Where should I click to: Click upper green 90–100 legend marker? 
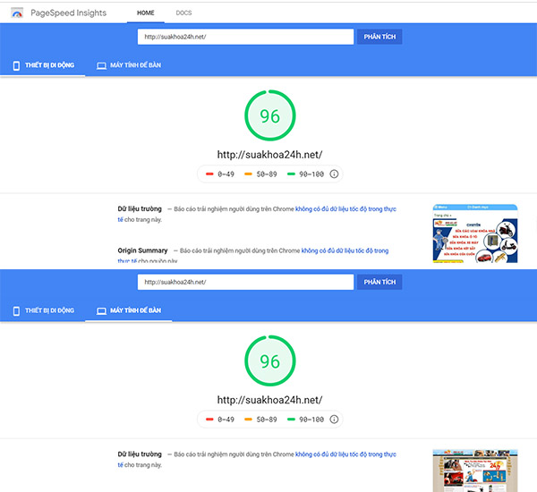[291, 174]
